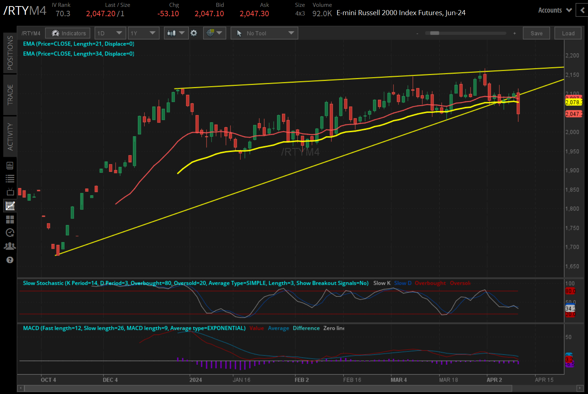The width and height of the screenshot is (588, 394).
Task: Open the community people icon in sidebar
Action: tap(10, 246)
